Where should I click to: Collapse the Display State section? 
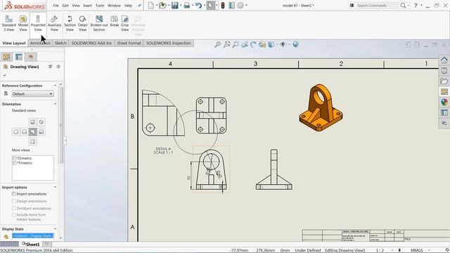(55, 229)
